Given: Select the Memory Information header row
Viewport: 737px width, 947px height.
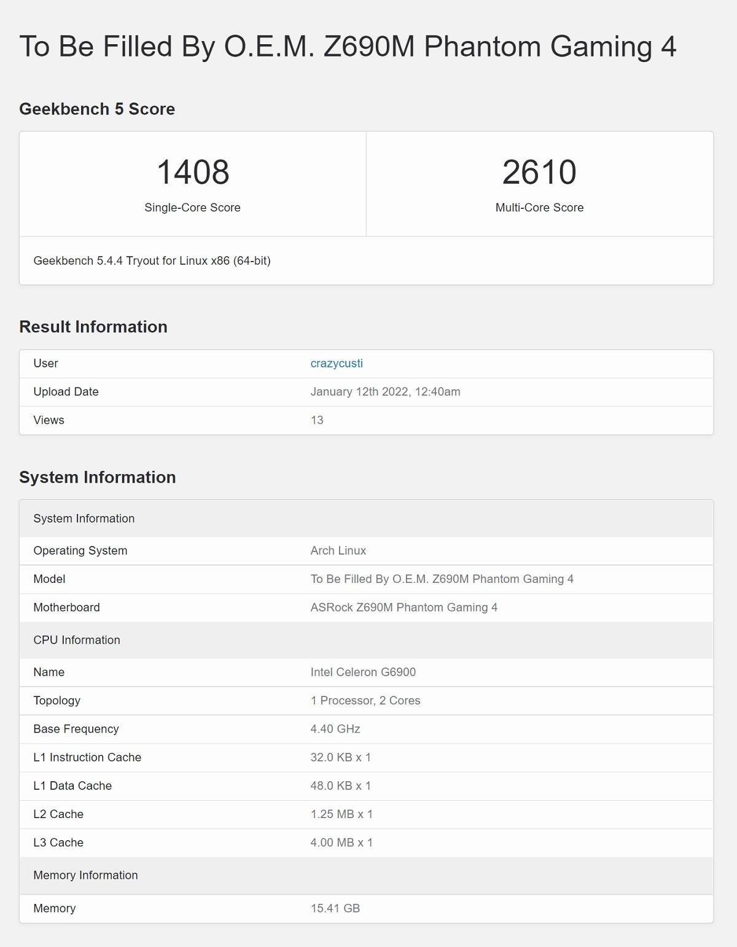Looking at the screenshot, I should point(366,876).
